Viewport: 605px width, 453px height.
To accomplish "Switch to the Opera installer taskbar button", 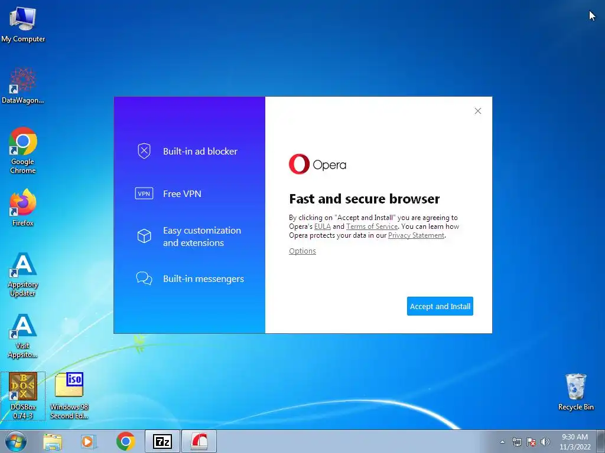I will tap(199, 441).
